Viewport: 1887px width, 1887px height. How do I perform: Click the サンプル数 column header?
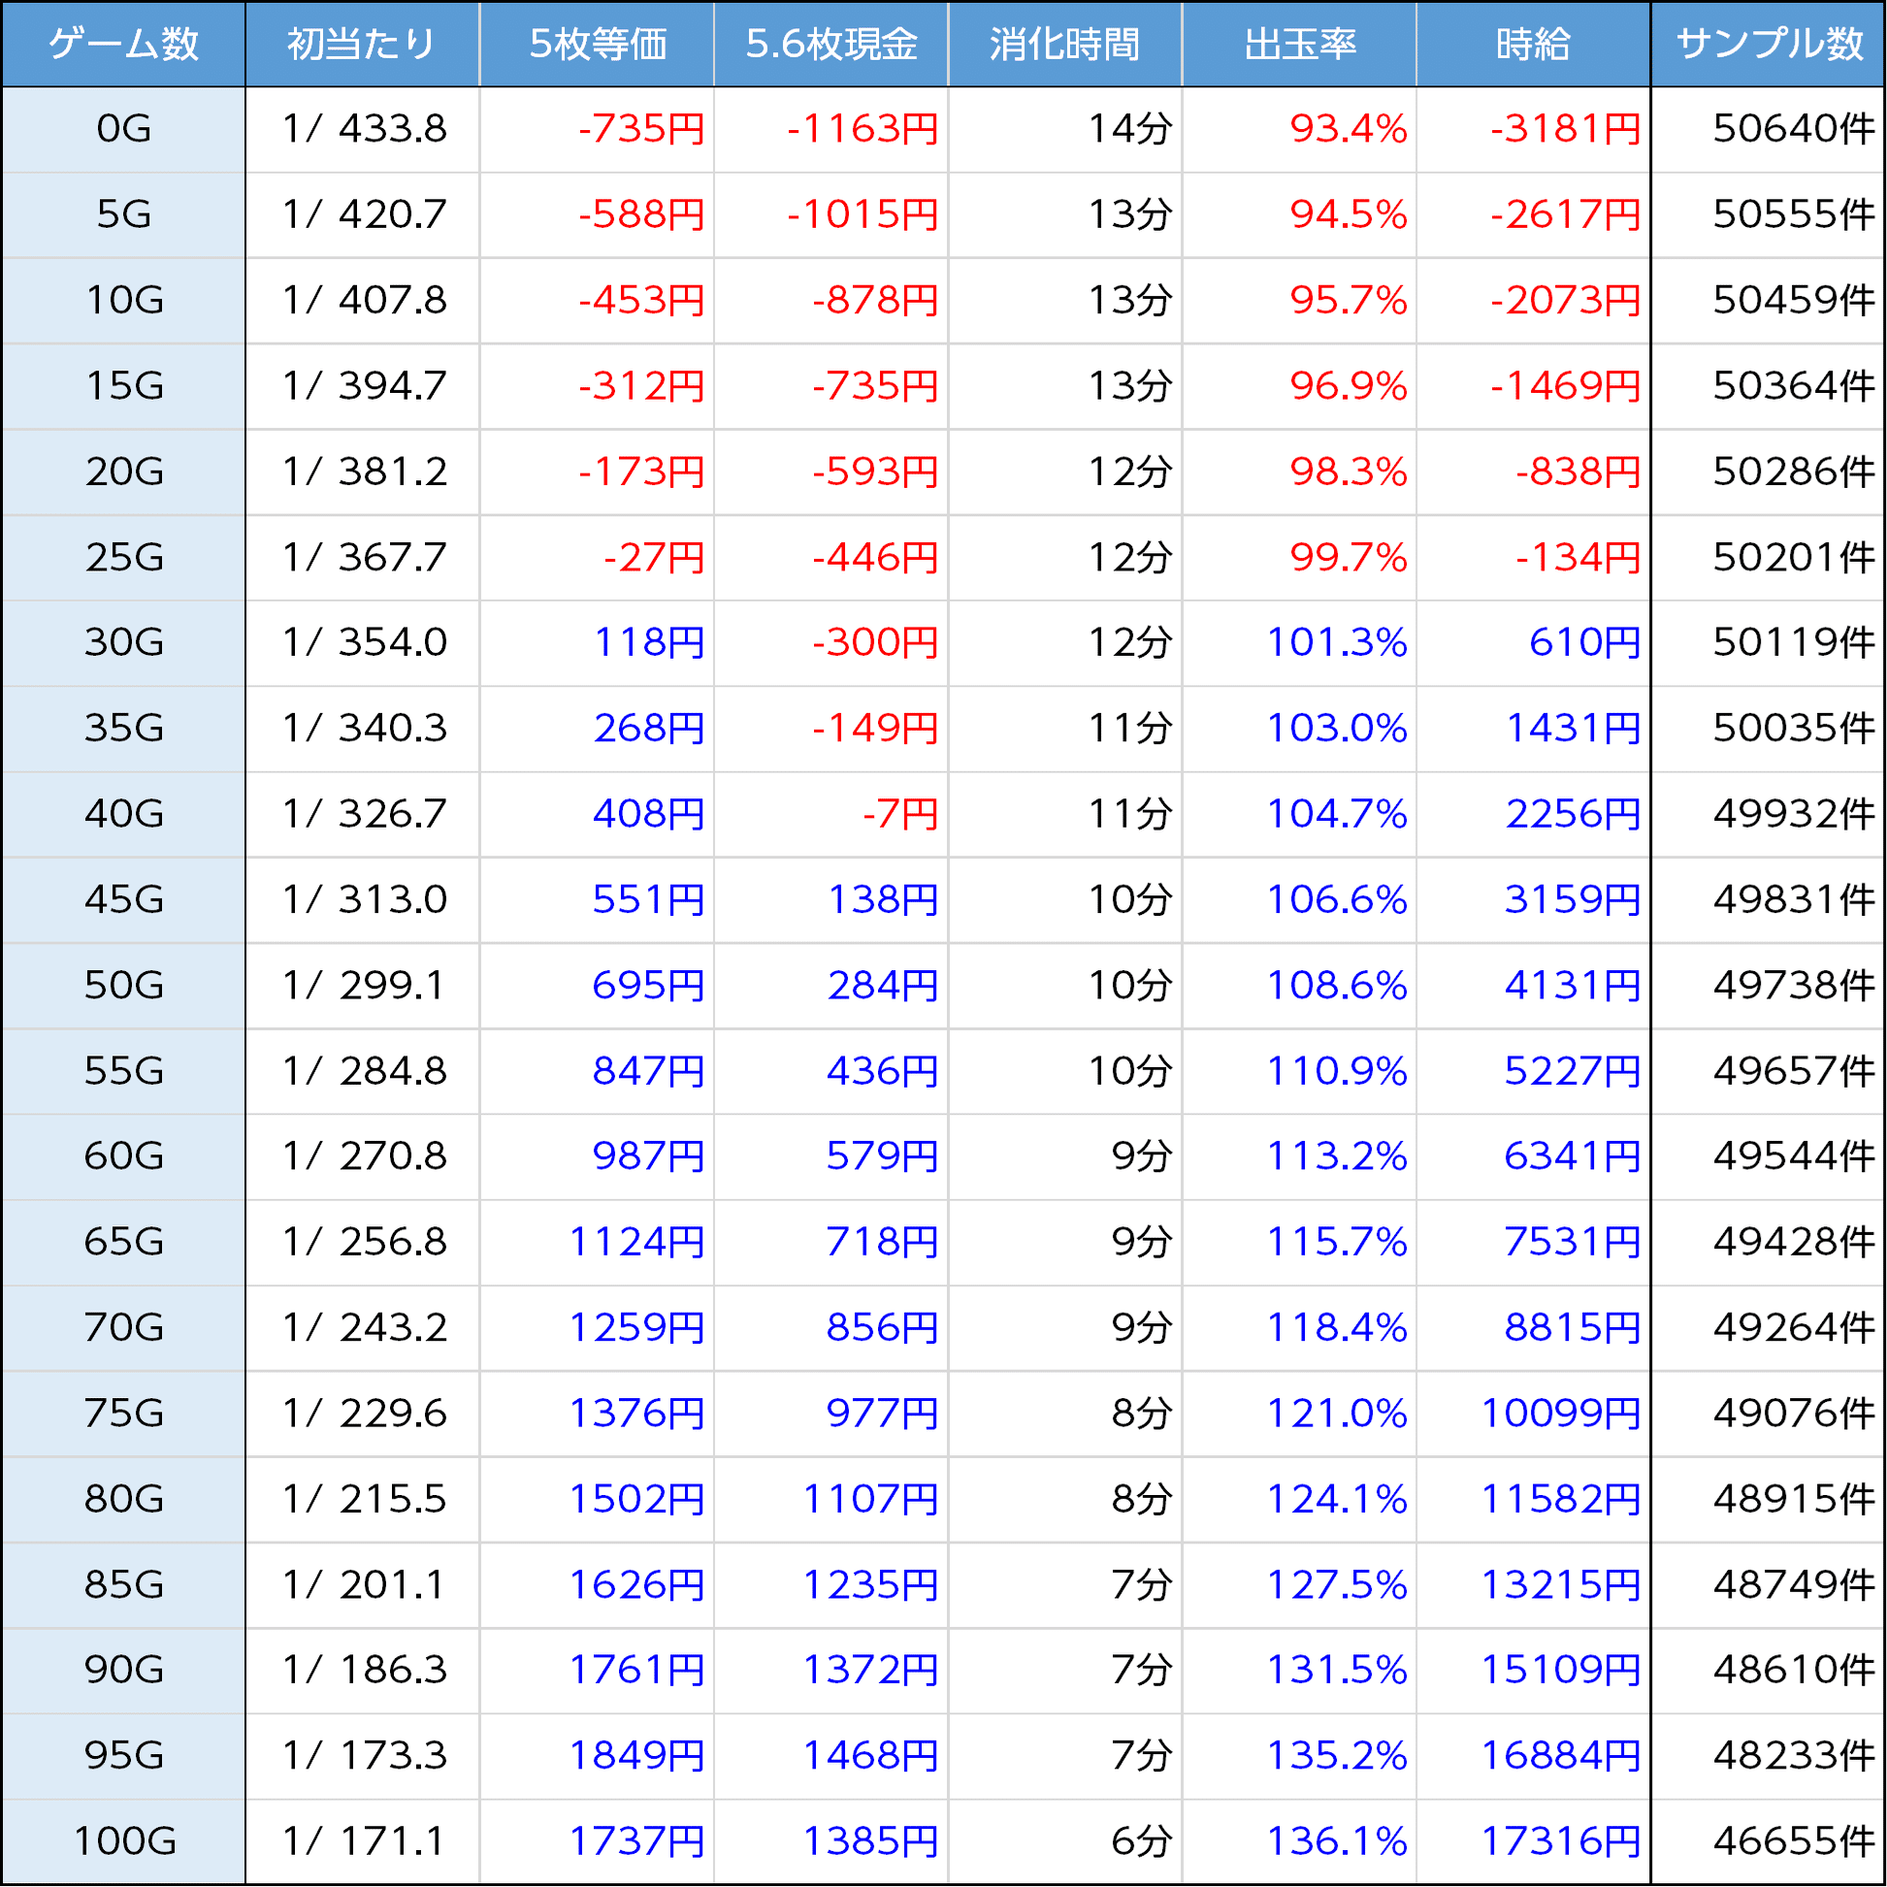tap(1769, 44)
